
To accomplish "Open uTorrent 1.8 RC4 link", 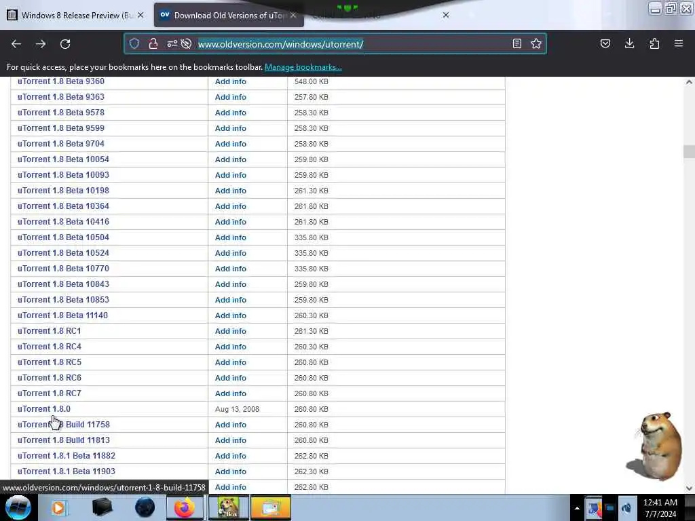I will (50, 347).
